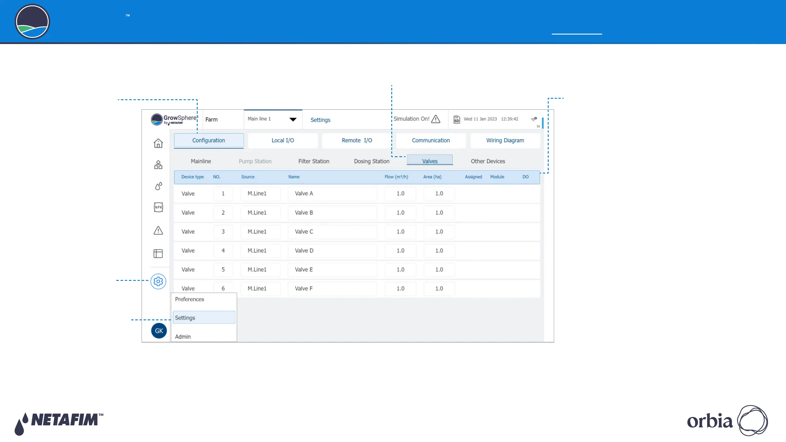This screenshot has width=786, height=442.
Task: Open the Source field of Valve F
Action: coord(260,288)
